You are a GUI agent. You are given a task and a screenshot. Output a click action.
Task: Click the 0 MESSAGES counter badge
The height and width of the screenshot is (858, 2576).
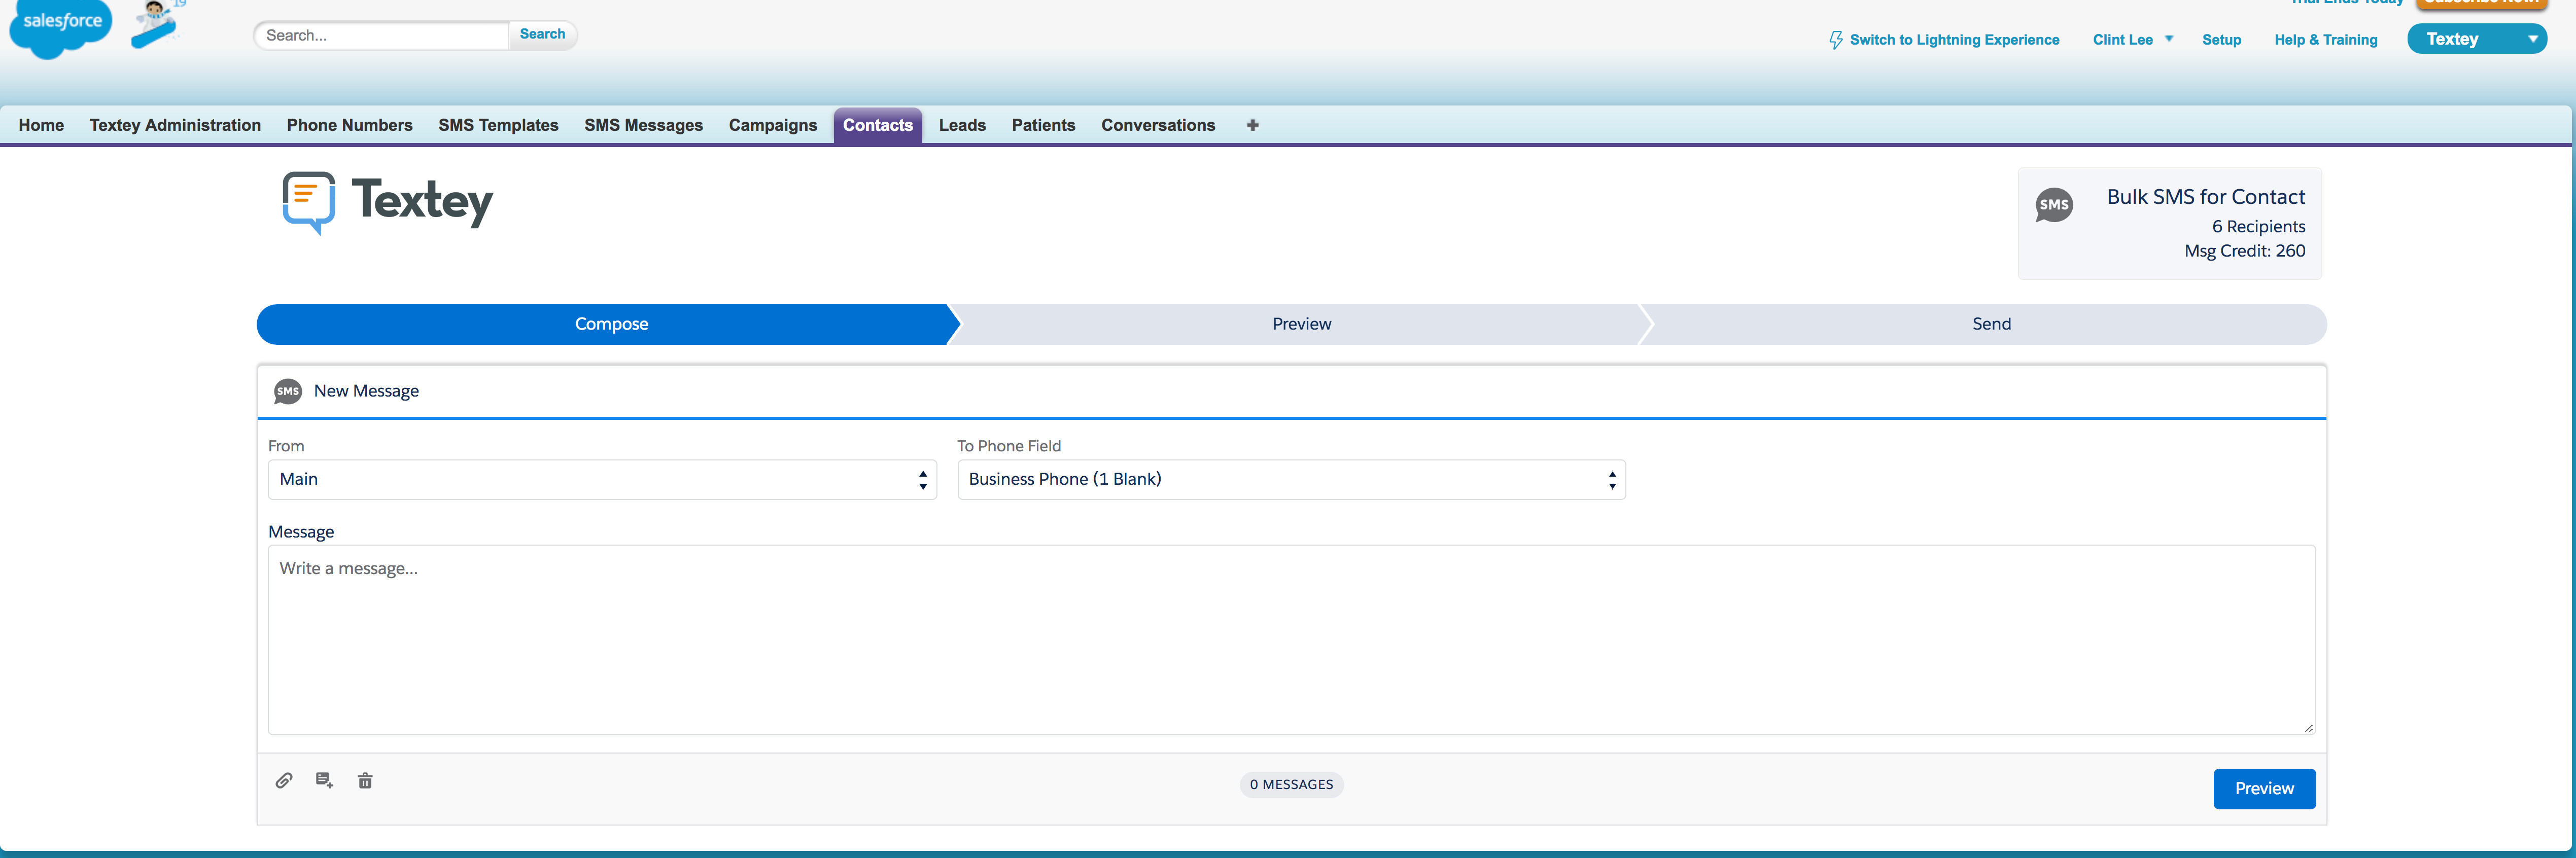pyautogui.click(x=1291, y=785)
